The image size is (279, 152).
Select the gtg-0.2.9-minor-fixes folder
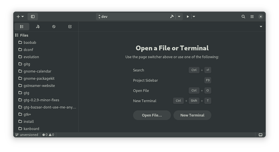point(46,100)
